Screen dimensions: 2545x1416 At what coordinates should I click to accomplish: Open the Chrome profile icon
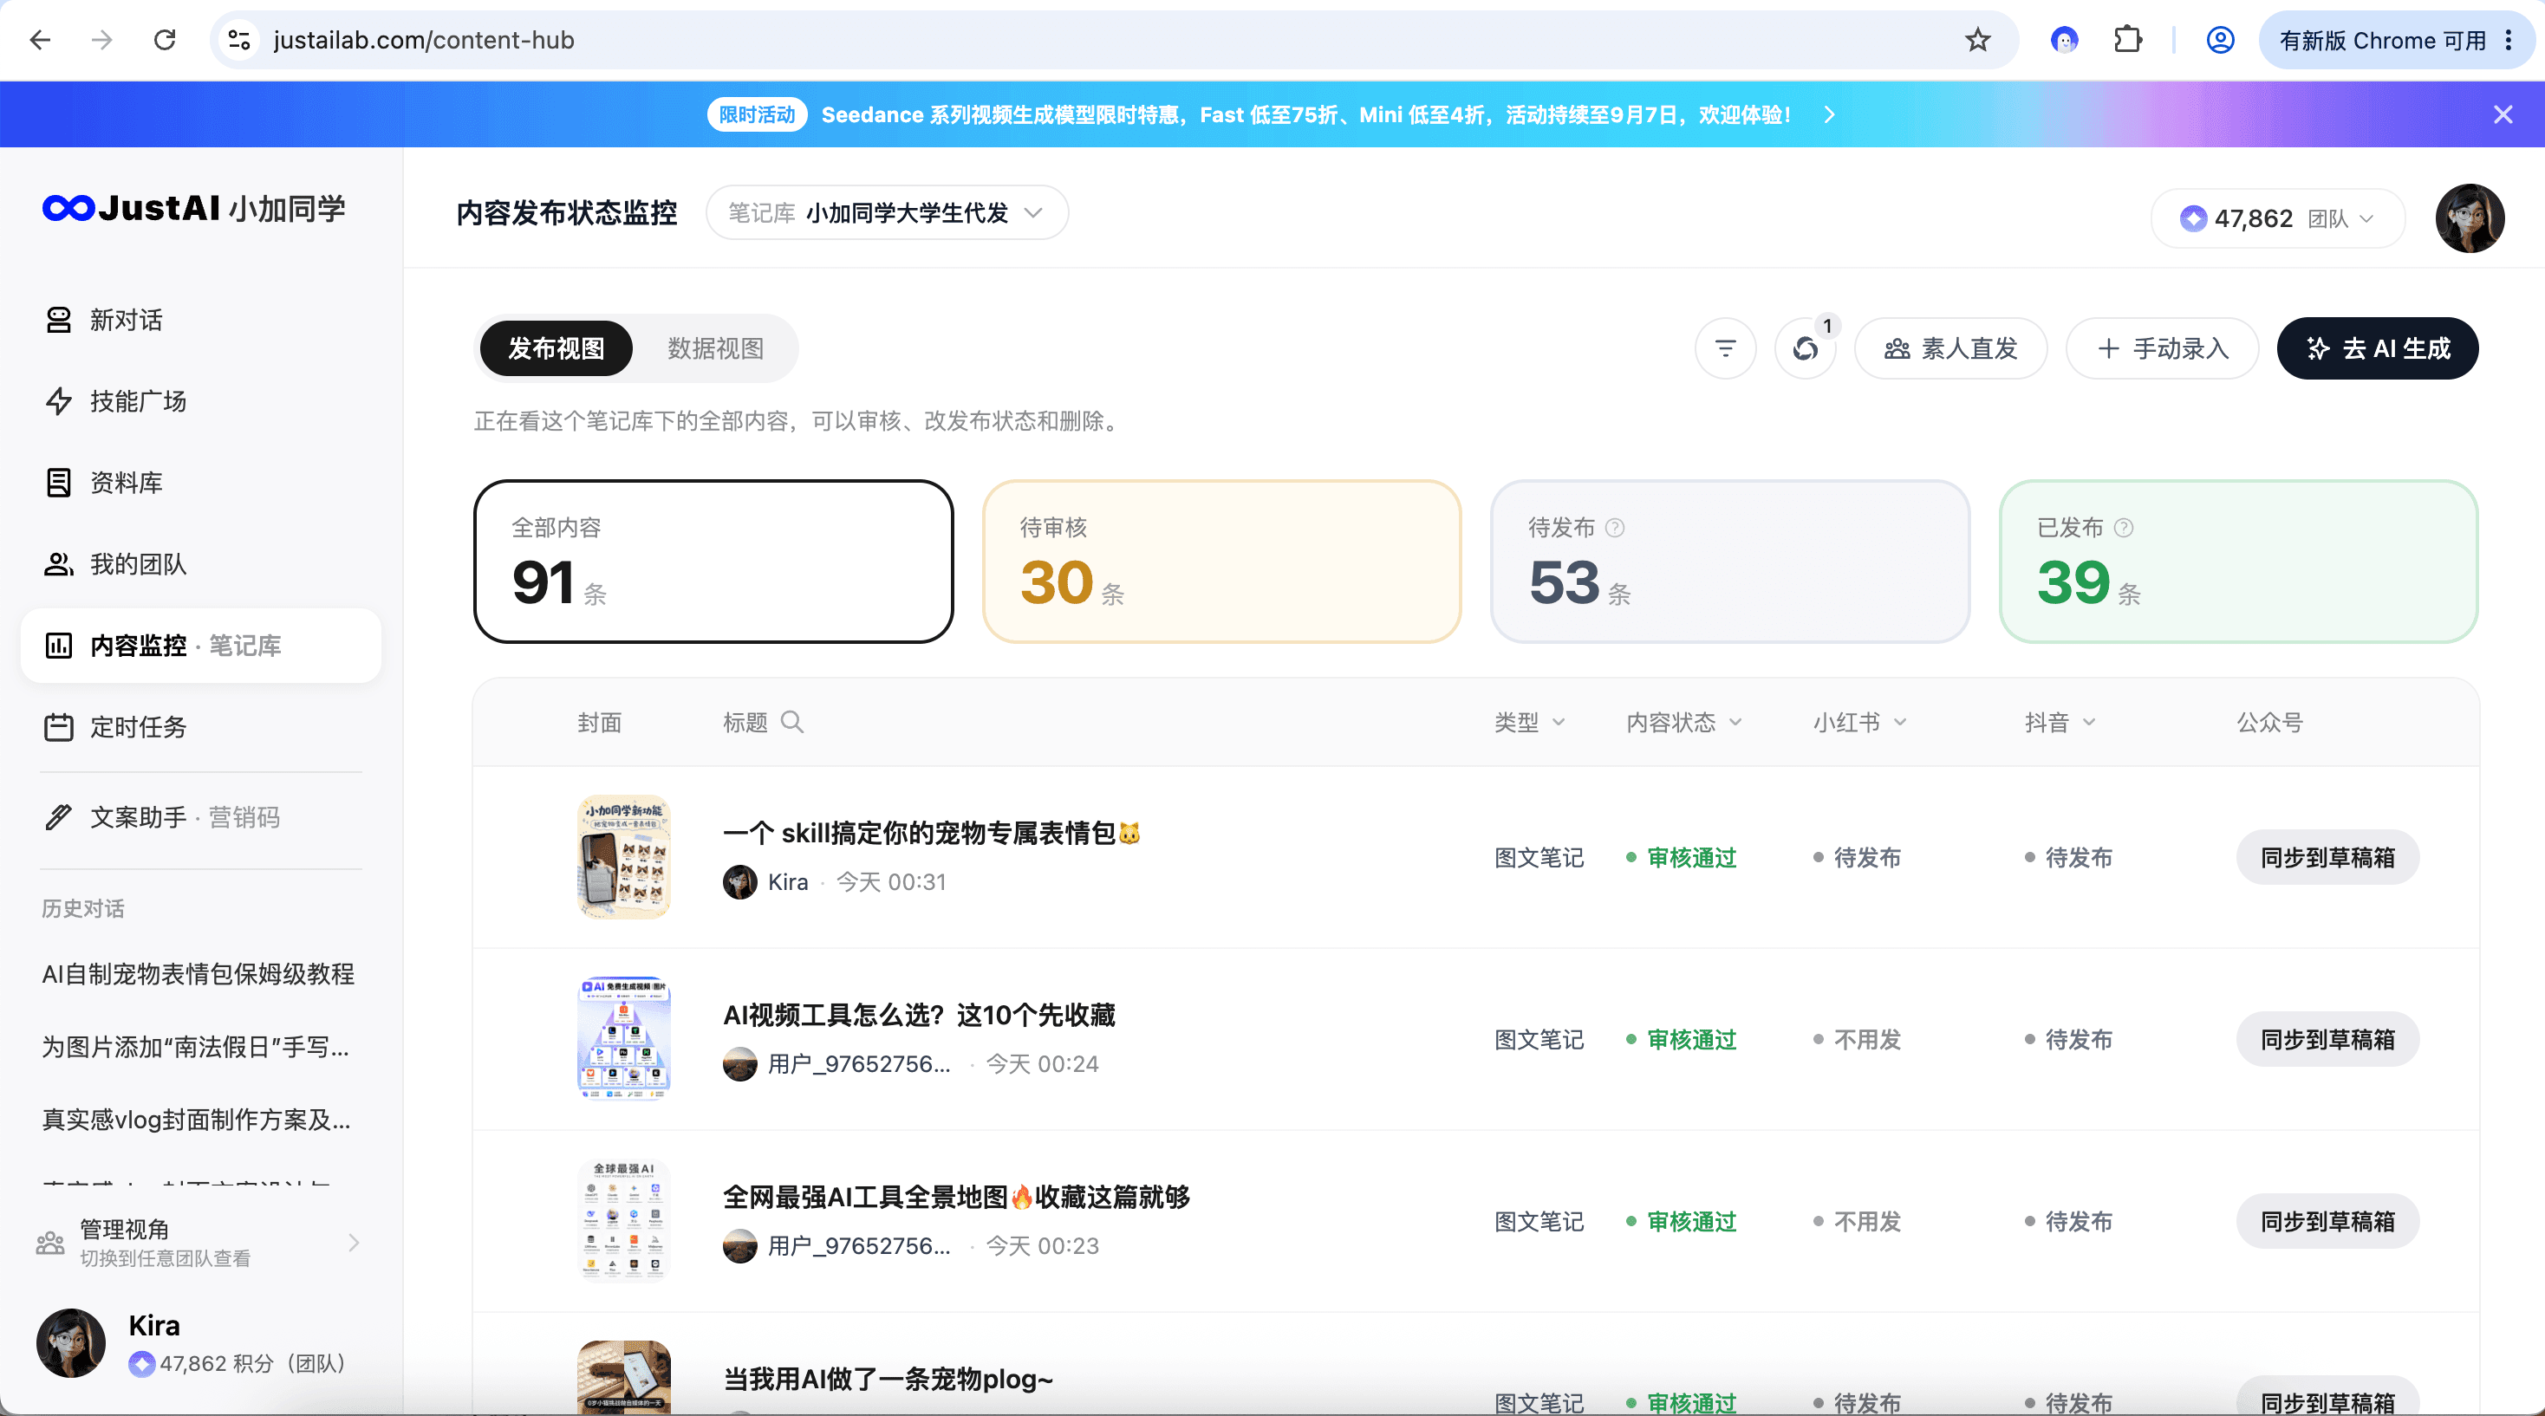coord(2220,41)
